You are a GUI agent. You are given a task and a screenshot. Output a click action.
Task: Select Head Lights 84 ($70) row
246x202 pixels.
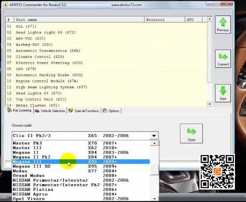click(x=106, y=93)
